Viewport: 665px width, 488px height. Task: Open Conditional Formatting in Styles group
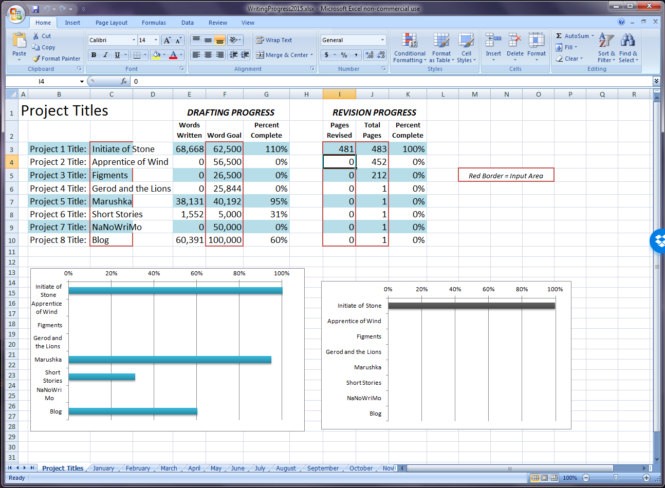410,49
